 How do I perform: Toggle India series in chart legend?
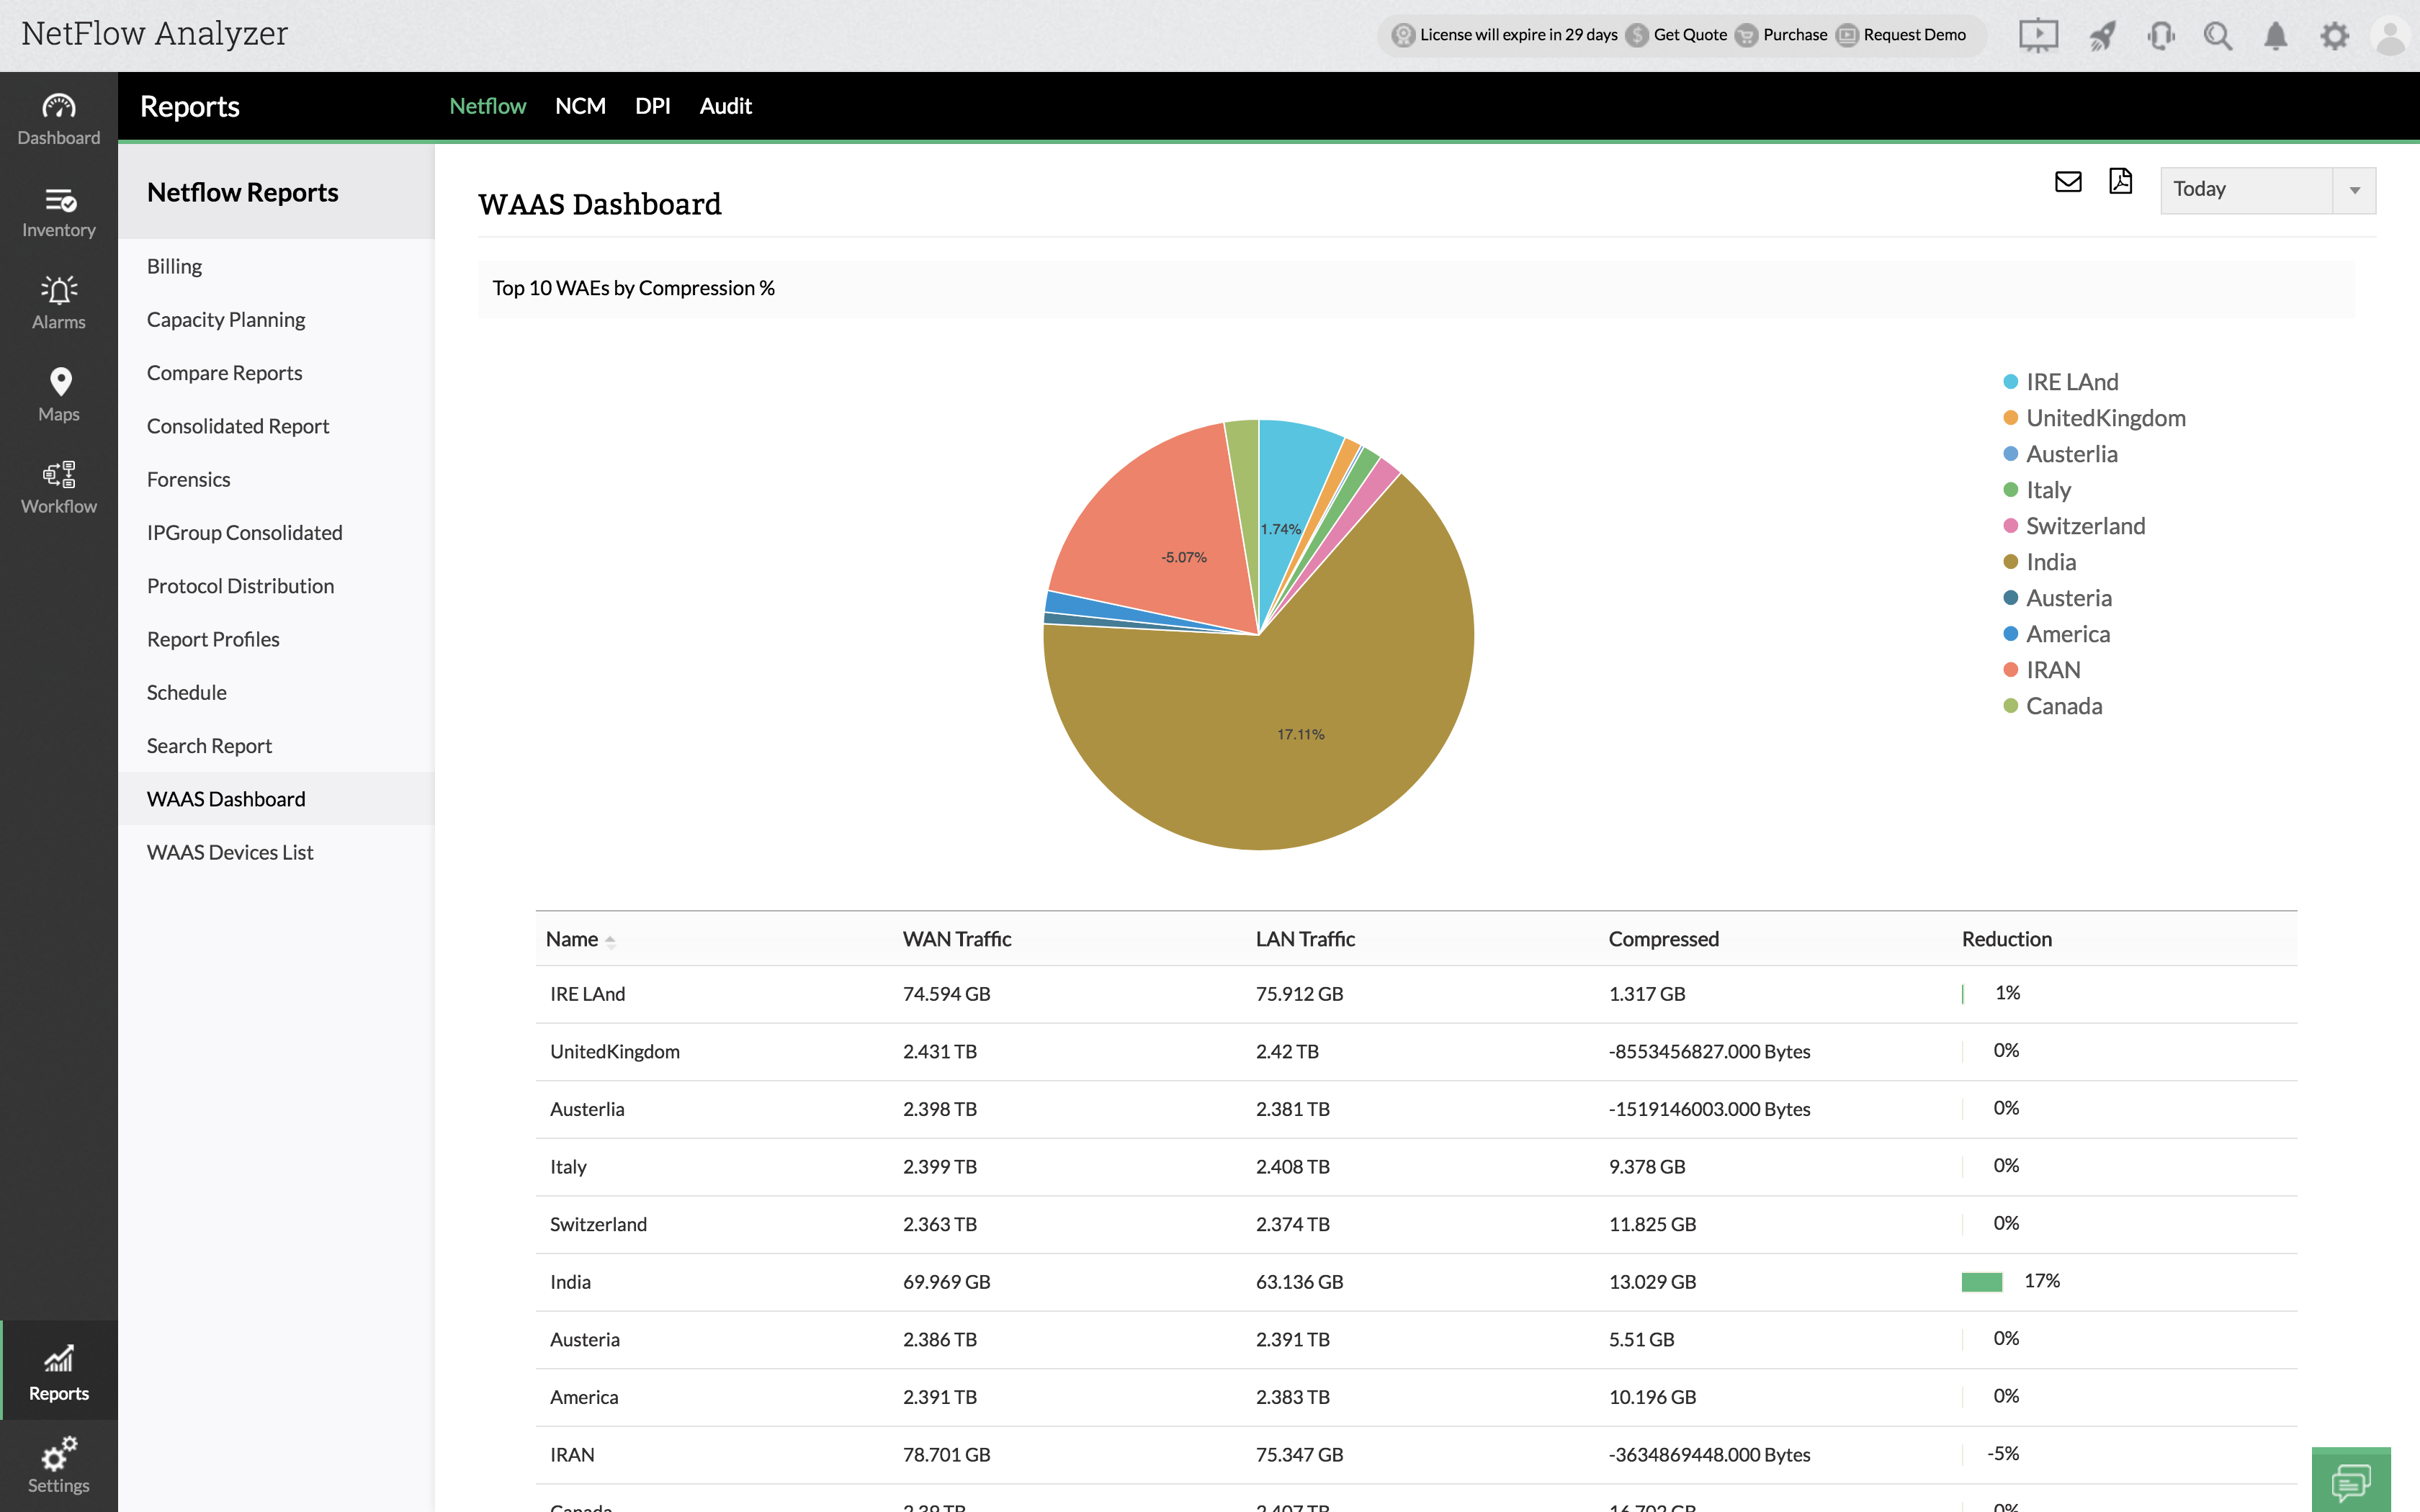click(2050, 562)
